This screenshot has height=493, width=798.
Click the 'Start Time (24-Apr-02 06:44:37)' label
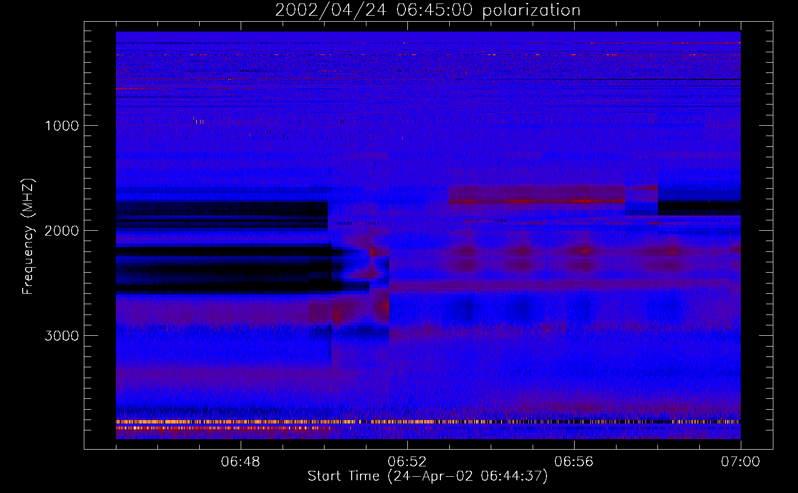[428, 476]
